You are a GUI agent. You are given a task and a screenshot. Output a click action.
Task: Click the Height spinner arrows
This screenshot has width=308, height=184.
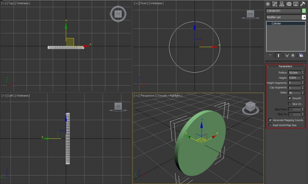click(303, 77)
